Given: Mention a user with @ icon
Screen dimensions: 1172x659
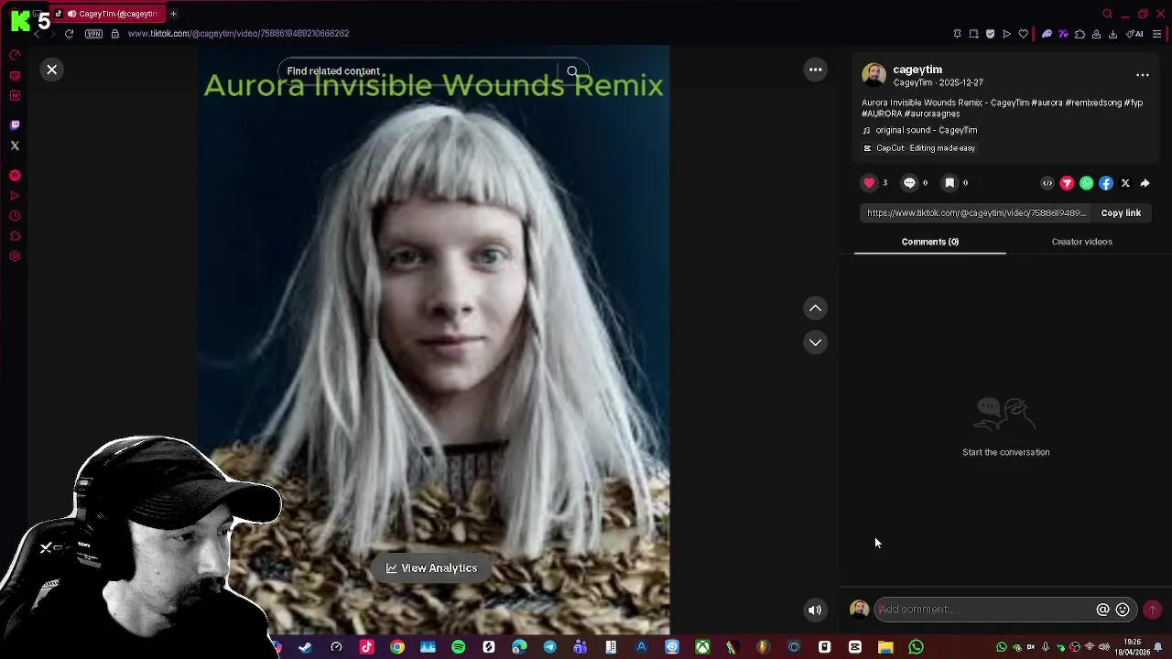Looking at the screenshot, I should click(1102, 610).
